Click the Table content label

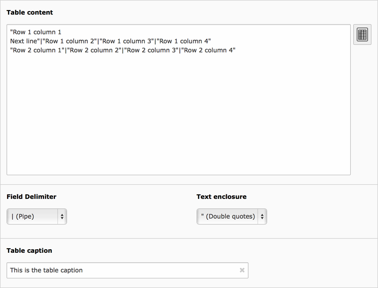click(29, 12)
